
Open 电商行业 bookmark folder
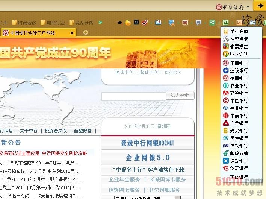(53, 23)
